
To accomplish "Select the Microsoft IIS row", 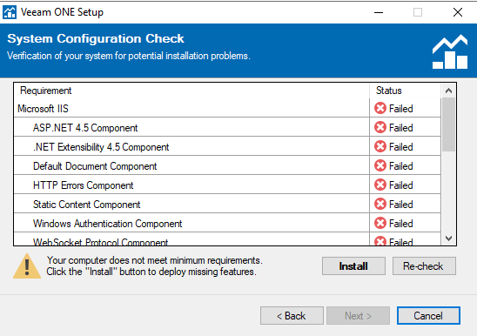I will click(227, 108).
